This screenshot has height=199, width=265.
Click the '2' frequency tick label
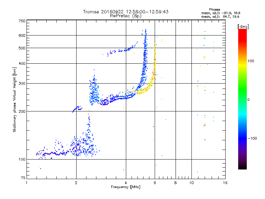tap(76, 183)
